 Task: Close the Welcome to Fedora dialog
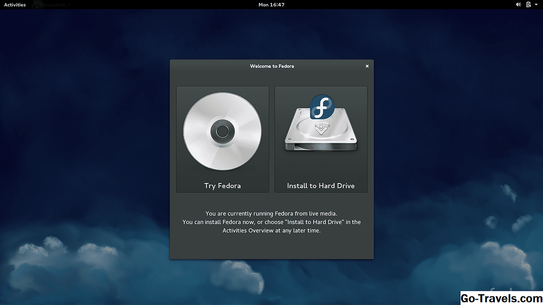(367, 66)
